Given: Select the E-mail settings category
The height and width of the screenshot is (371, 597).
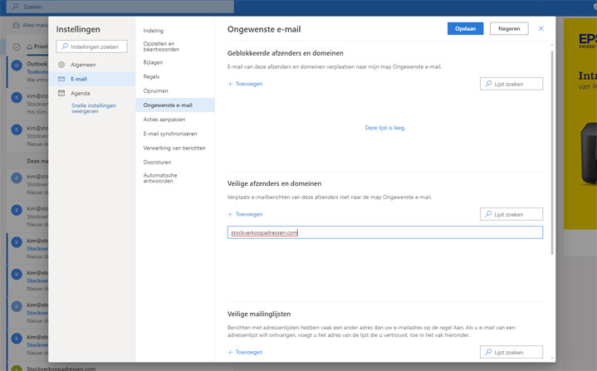Looking at the screenshot, I should tap(79, 79).
